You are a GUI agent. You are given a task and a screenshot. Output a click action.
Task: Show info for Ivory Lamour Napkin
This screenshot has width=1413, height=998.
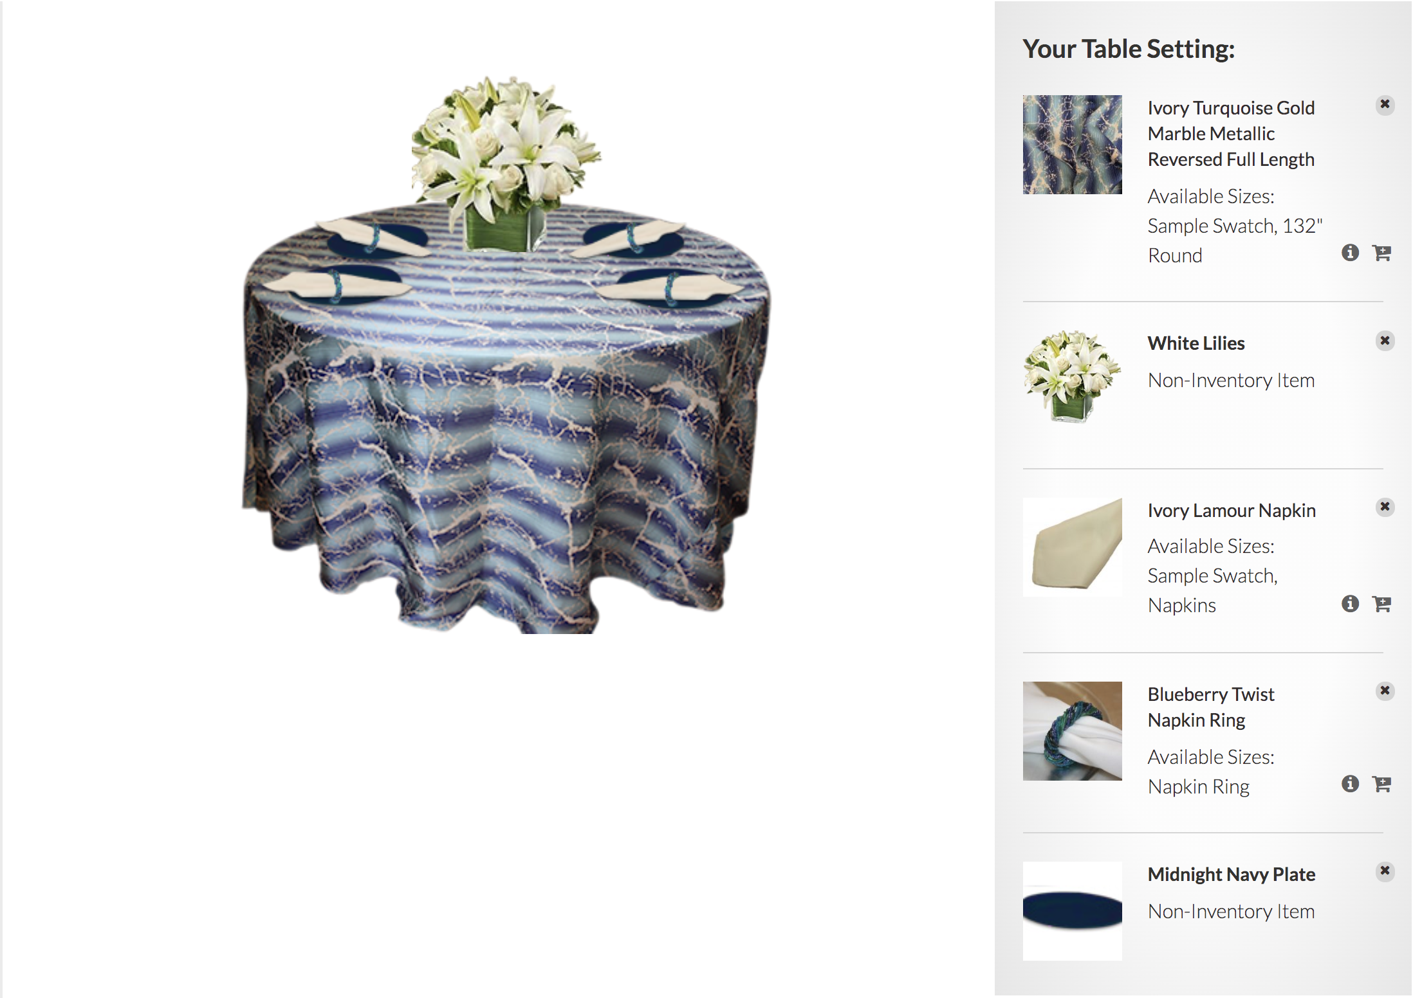pos(1350,604)
